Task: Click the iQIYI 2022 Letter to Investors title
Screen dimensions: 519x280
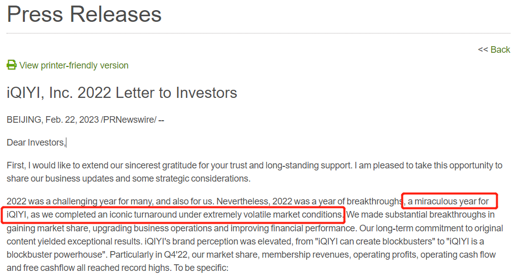Action: (122, 93)
